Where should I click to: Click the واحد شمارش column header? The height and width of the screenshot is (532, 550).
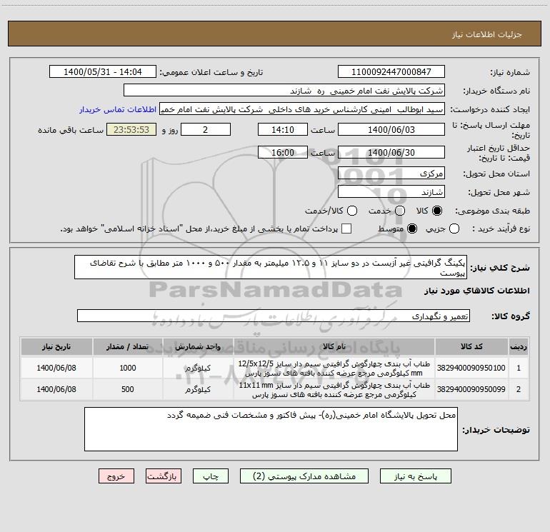[x=198, y=346]
